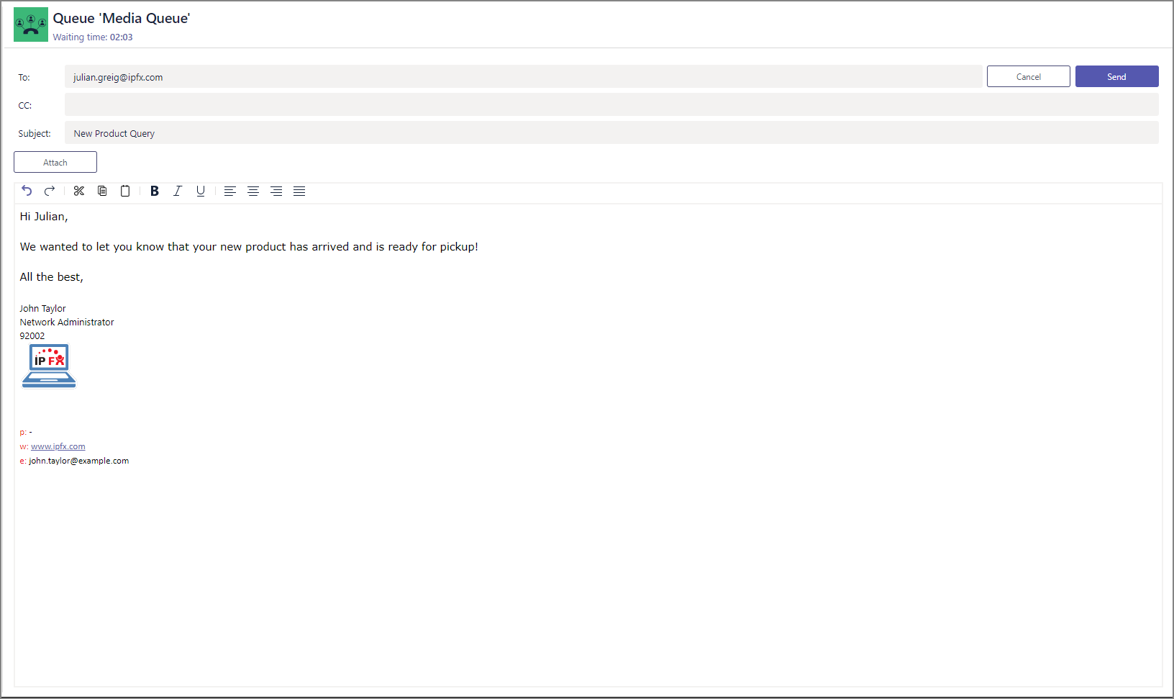1174x699 pixels.
Task: Click the Redo arrow icon
Action: [x=50, y=191]
